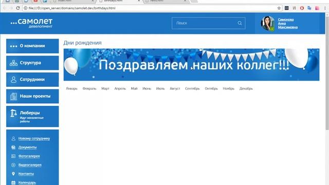The width and height of the screenshot is (329, 185).
Task: Click the translate extension icon
Action: pos(309,8)
